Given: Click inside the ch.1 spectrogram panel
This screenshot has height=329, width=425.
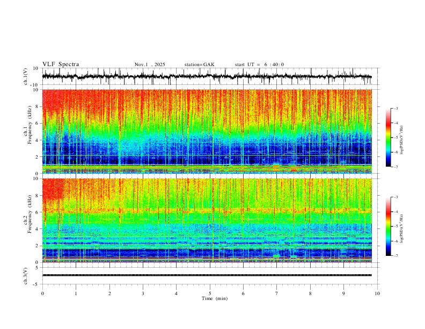Looking at the screenshot, I should coord(207,131).
